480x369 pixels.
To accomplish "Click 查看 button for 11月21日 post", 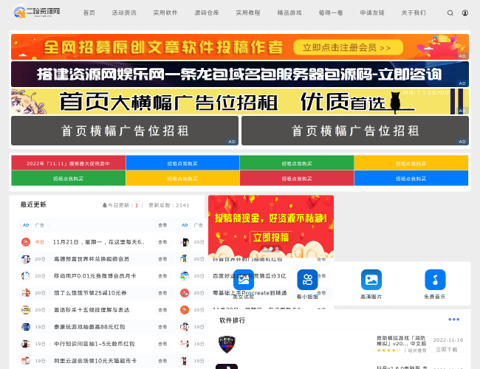I will click(x=162, y=242).
